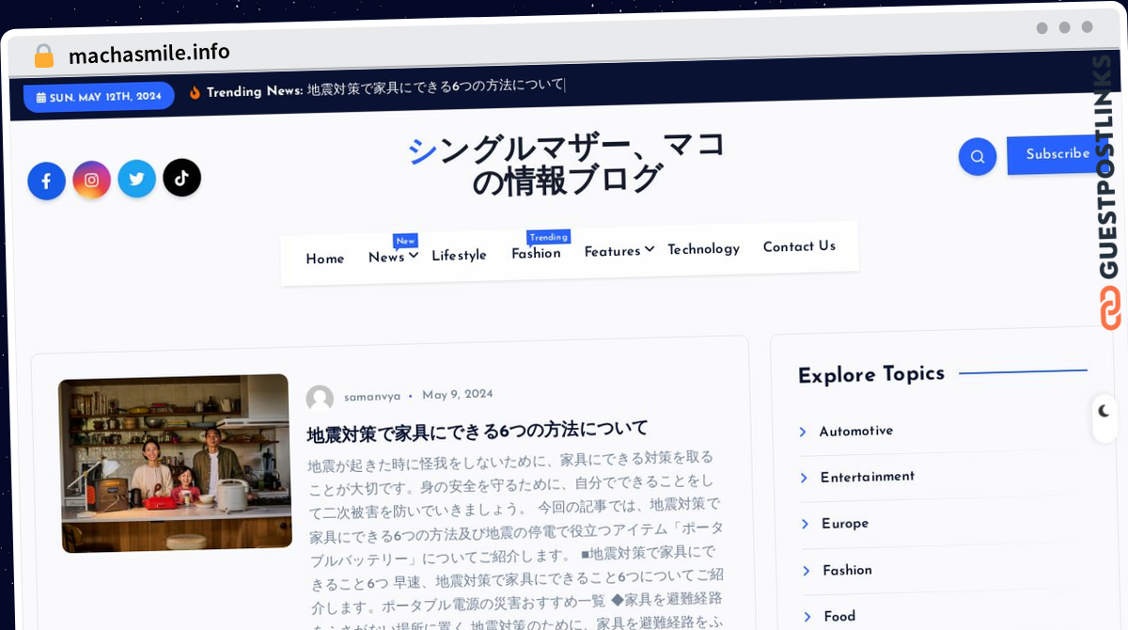Open the Entertainment topic link
Viewport: 1128px width, 630px height.
click(868, 477)
